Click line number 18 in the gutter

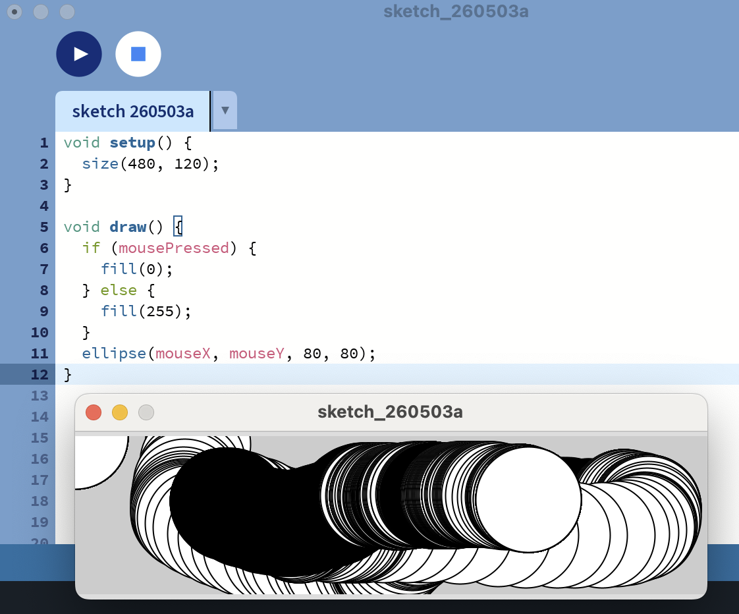click(x=40, y=501)
